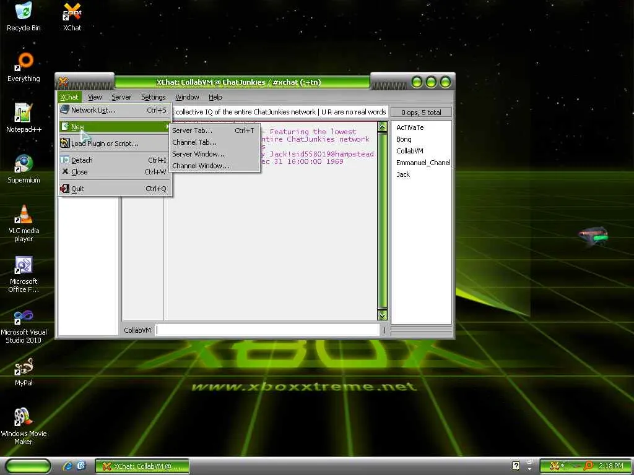Select Network List… menu entry

(115, 110)
